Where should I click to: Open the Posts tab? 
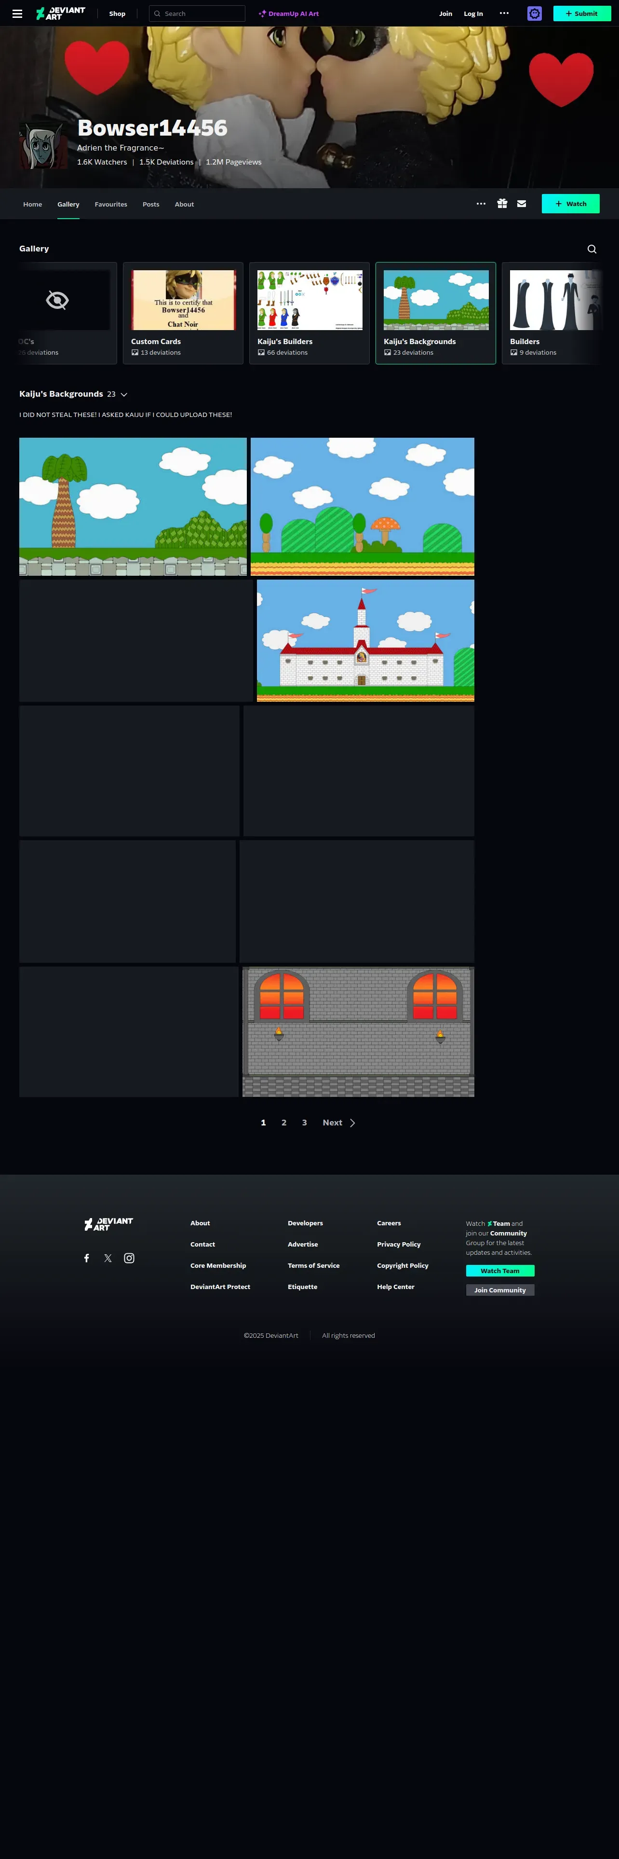150,204
